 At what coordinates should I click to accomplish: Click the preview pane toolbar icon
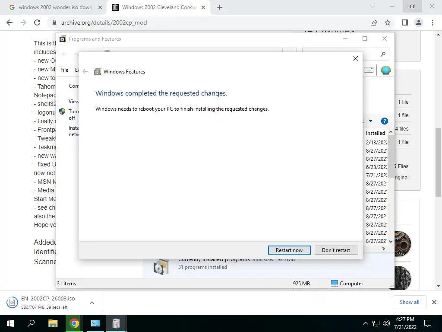click(369, 70)
